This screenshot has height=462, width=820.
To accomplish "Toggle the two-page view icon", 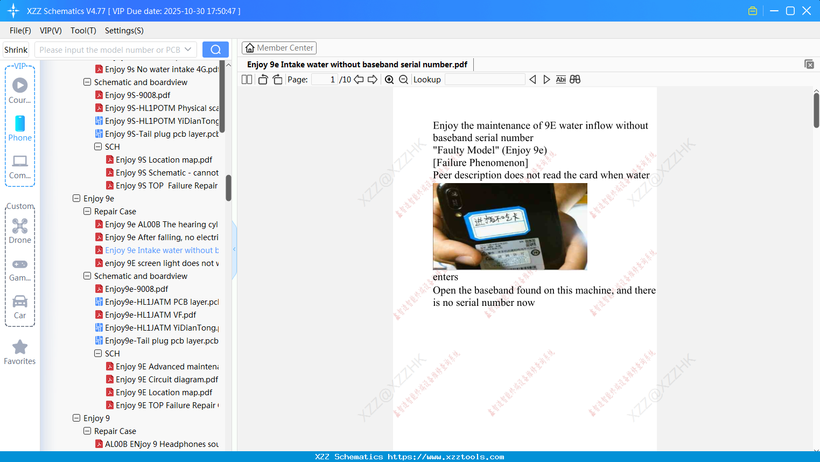I will click(247, 79).
